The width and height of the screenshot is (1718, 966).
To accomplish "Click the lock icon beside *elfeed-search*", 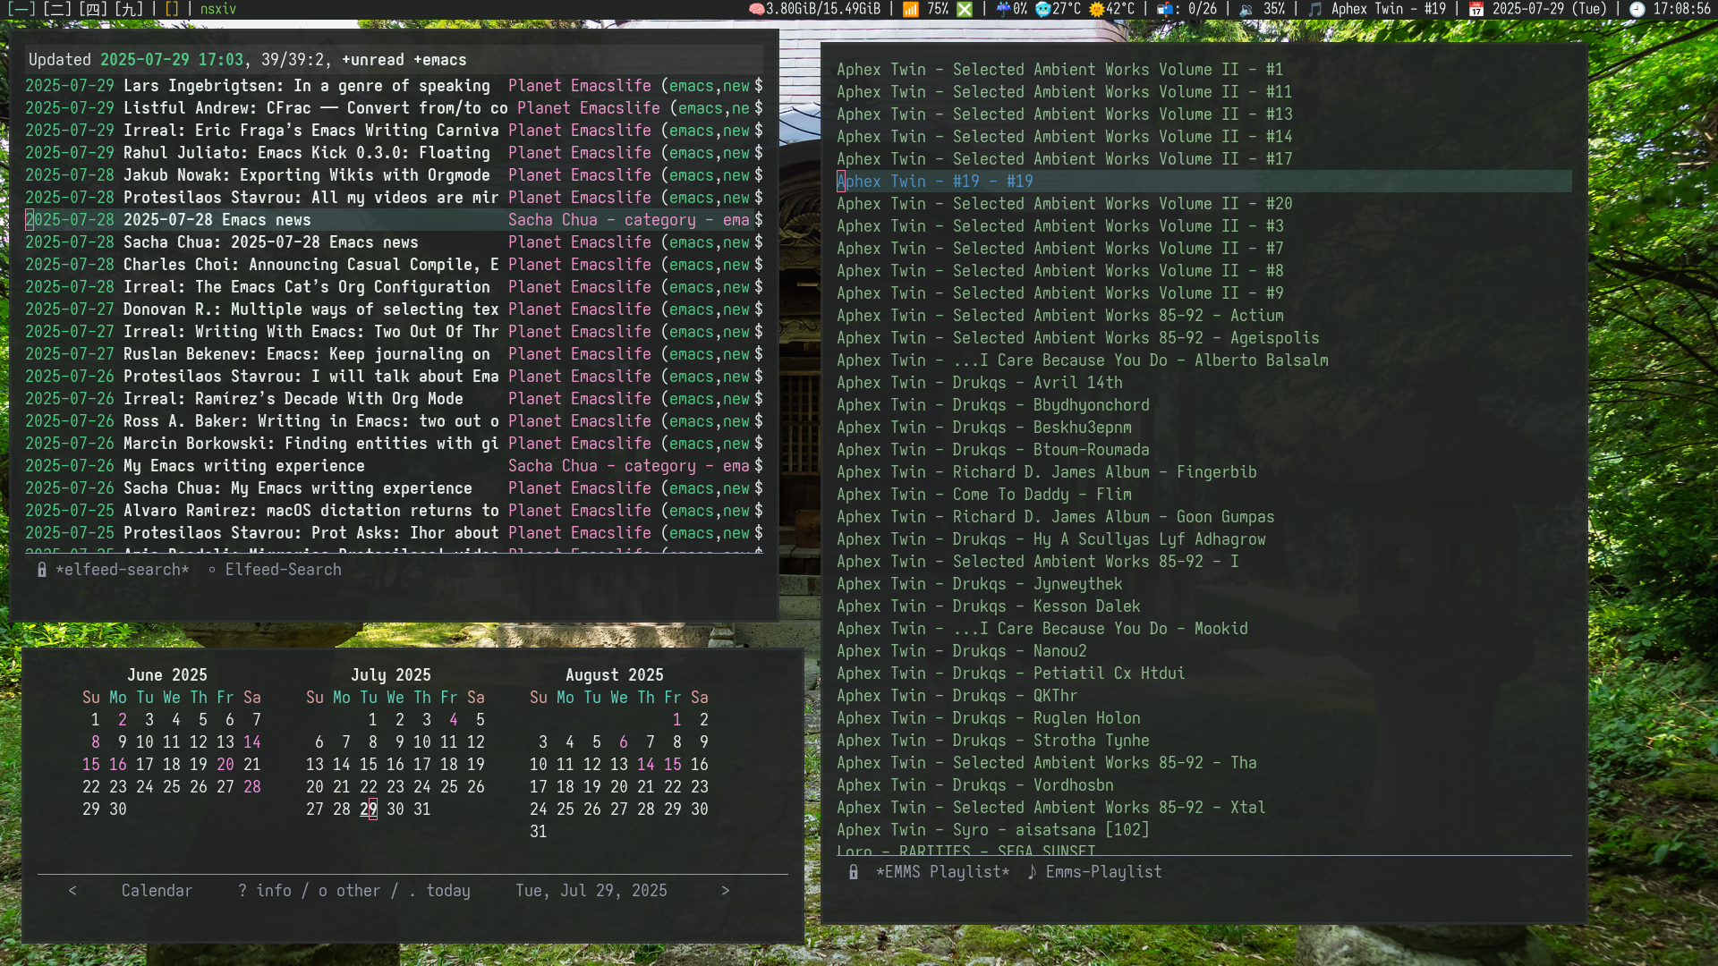I will click(42, 570).
